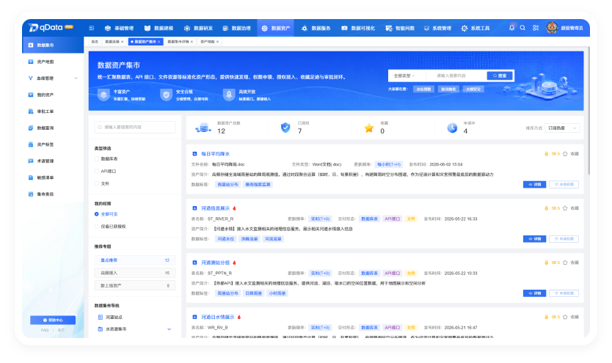Click the 雨量站分布 tag on 每日平均降水
The image size is (612, 363).
[x=227, y=184]
